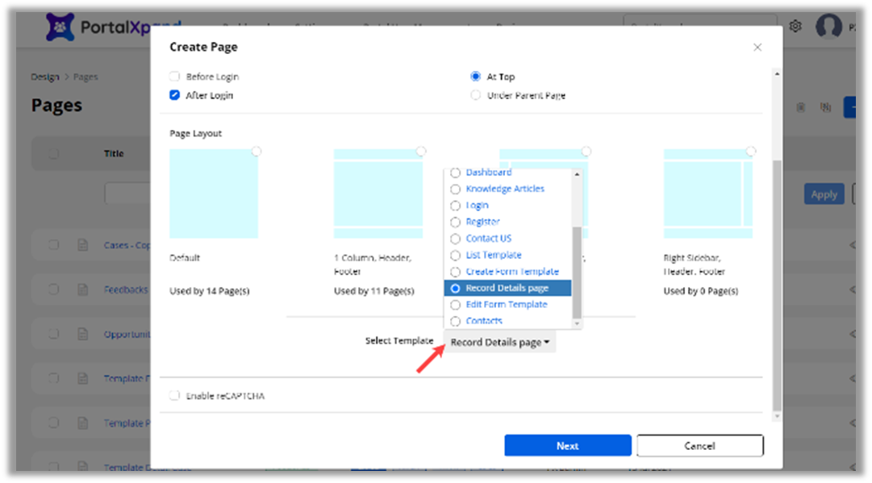Viewport: 872px width, 483px height.
Task: Enable reCAPTCHA checkbox
Action: tap(174, 396)
